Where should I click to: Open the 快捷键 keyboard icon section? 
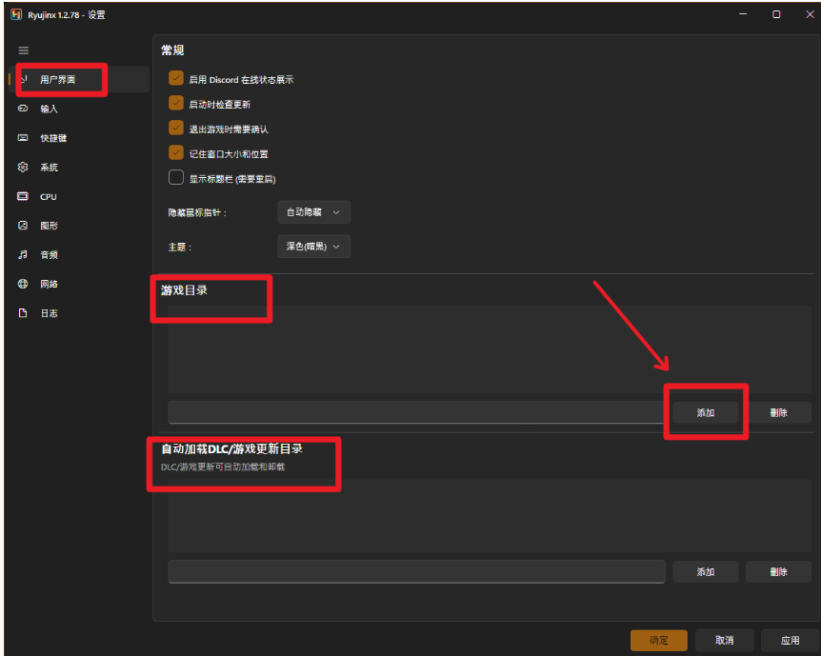[x=23, y=138]
